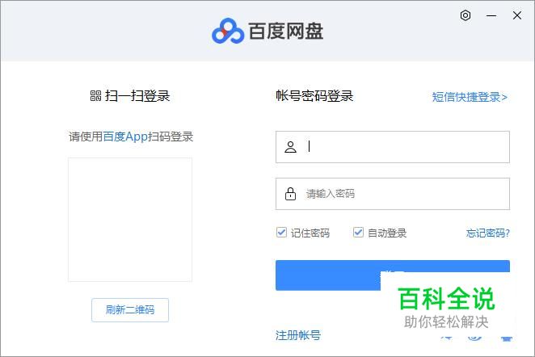This screenshot has width=535, height=357.
Task: Click the QR code image area
Action: [x=130, y=220]
